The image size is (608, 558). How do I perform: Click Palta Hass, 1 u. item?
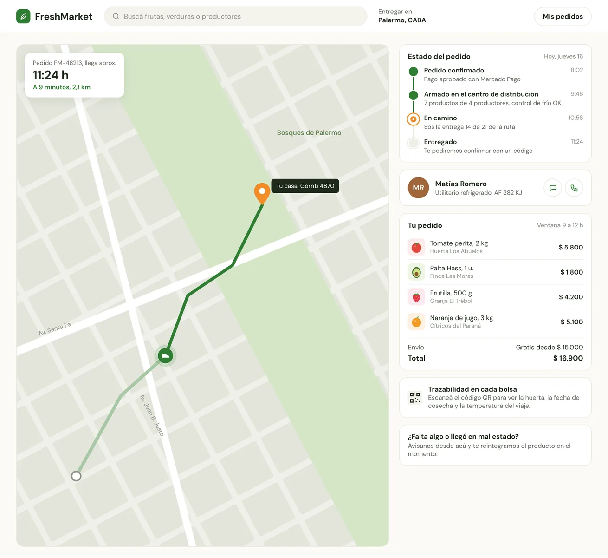coord(495,272)
